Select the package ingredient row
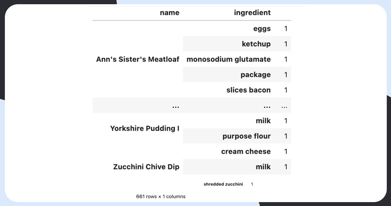The height and width of the screenshot is (206, 391). [x=255, y=75]
